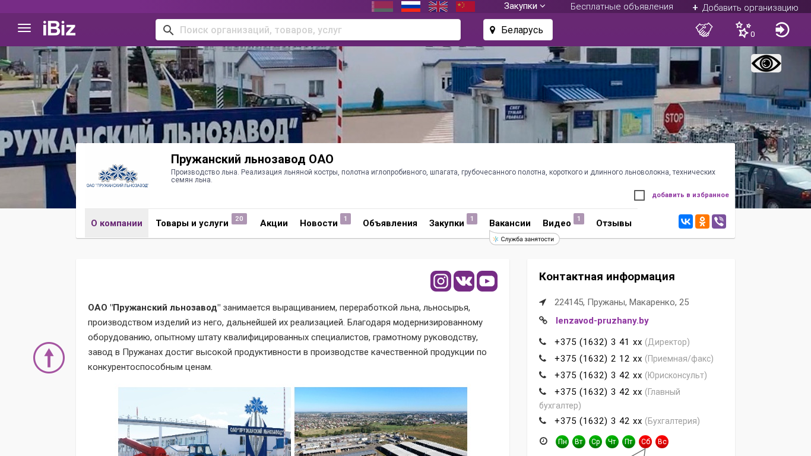Switch to the Отзывы tab
This screenshot has height=456, width=811.
[614, 223]
